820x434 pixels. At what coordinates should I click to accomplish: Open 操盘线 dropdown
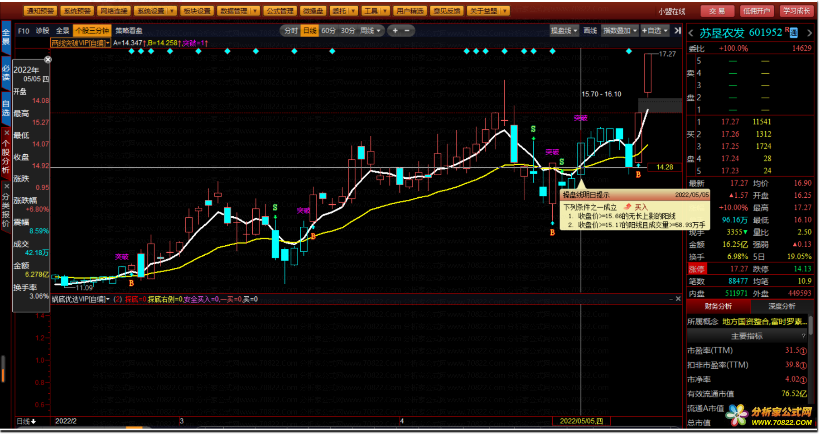coord(564,31)
